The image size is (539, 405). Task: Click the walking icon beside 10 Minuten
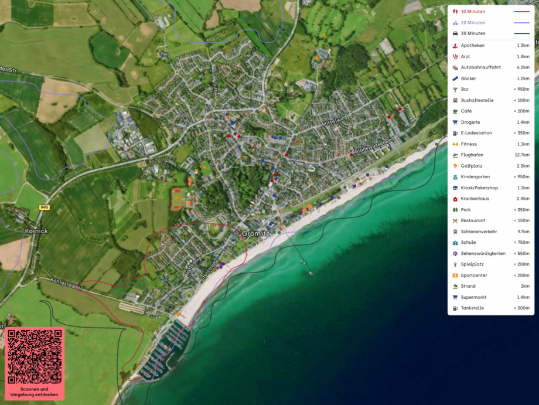click(x=455, y=12)
